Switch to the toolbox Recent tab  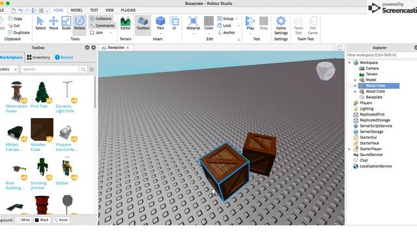pyautogui.click(x=64, y=57)
